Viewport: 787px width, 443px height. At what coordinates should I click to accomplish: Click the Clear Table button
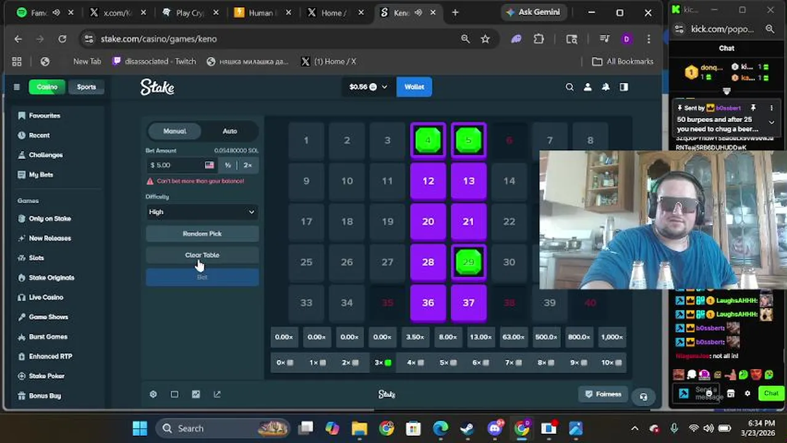click(202, 255)
